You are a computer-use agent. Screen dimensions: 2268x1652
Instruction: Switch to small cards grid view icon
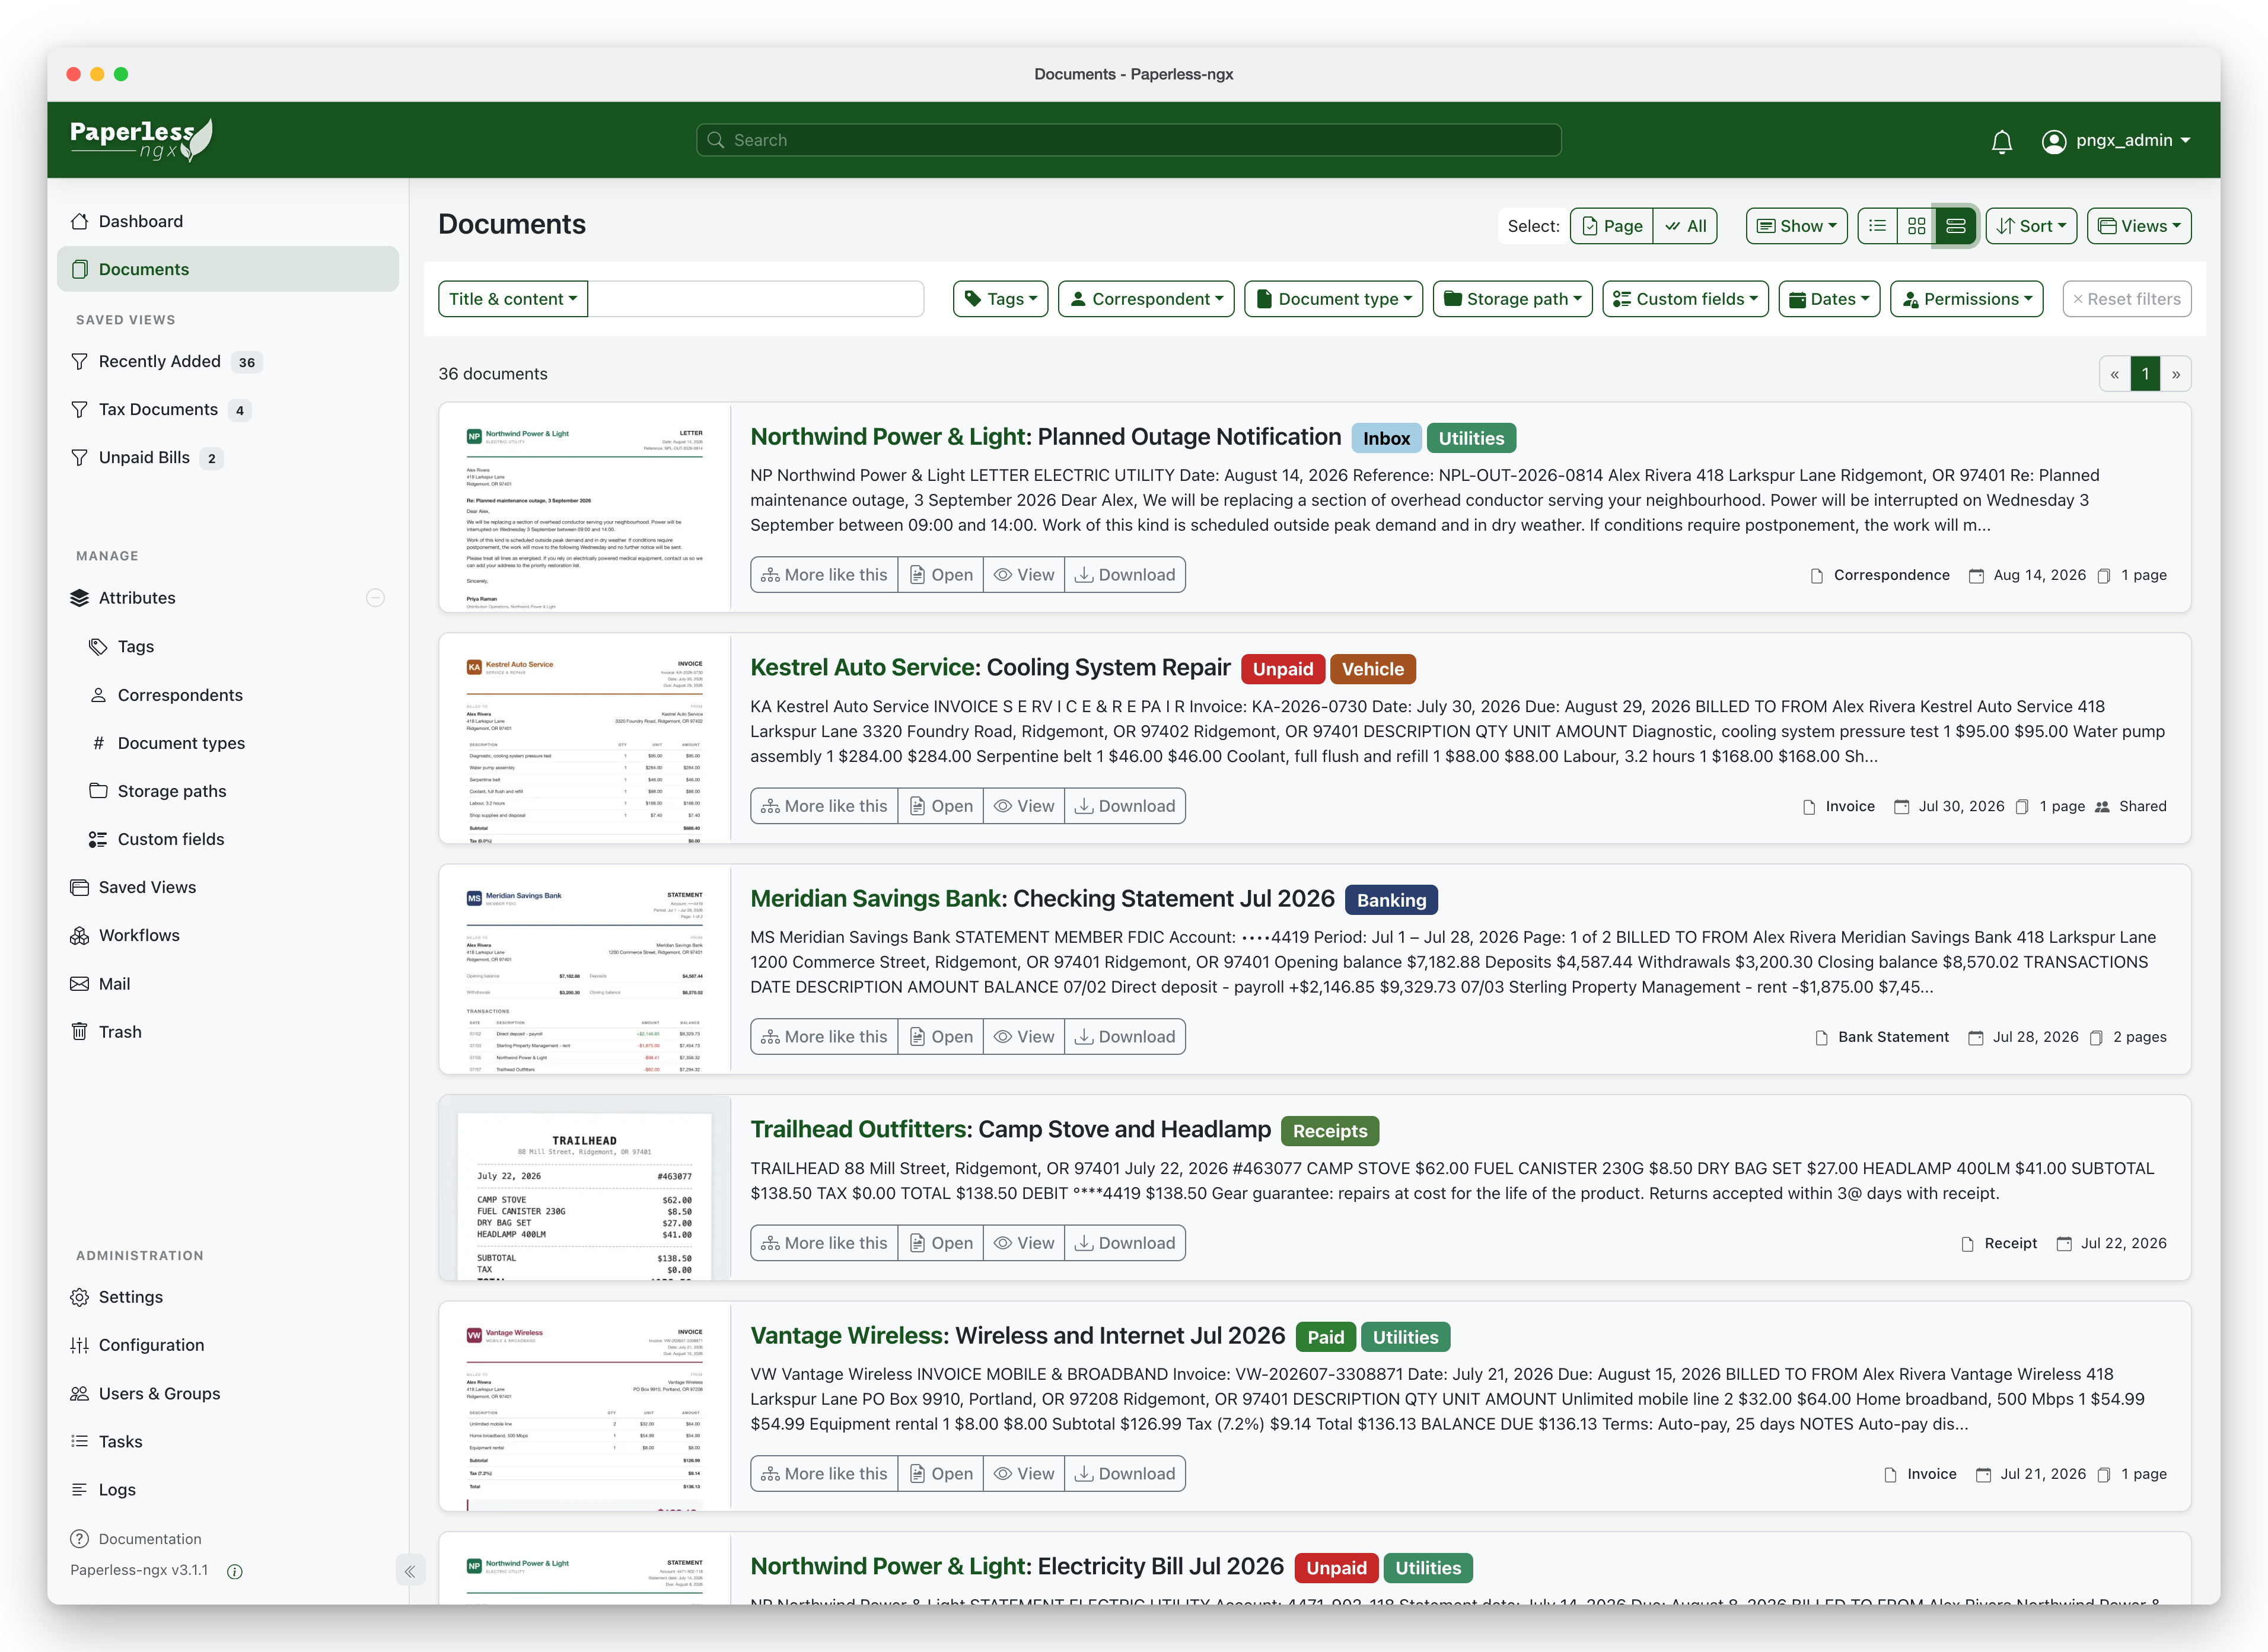(x=1916, y=226)
